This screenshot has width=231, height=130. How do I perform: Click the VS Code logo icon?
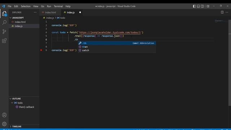(x=3, y=6)
